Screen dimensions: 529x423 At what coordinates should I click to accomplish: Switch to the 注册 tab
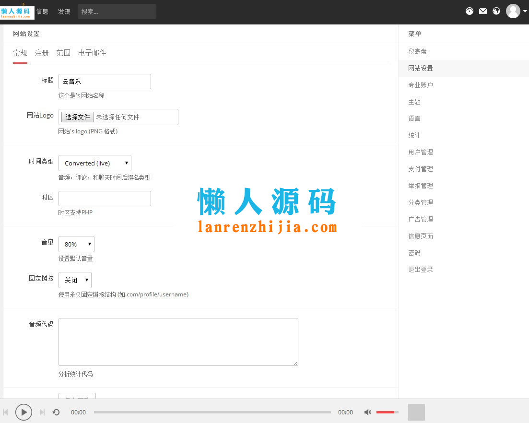click(x=42, y=53)
